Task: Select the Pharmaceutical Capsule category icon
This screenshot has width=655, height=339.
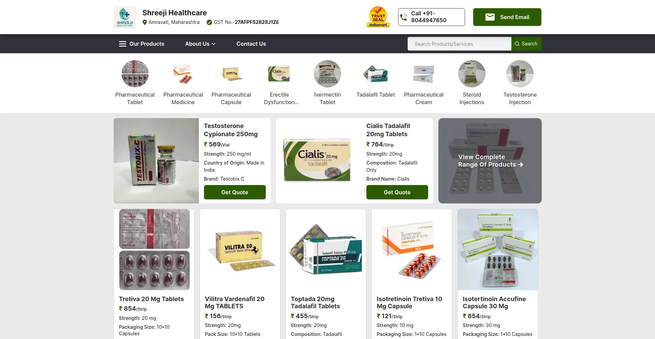Action: [x=231, y=74]
